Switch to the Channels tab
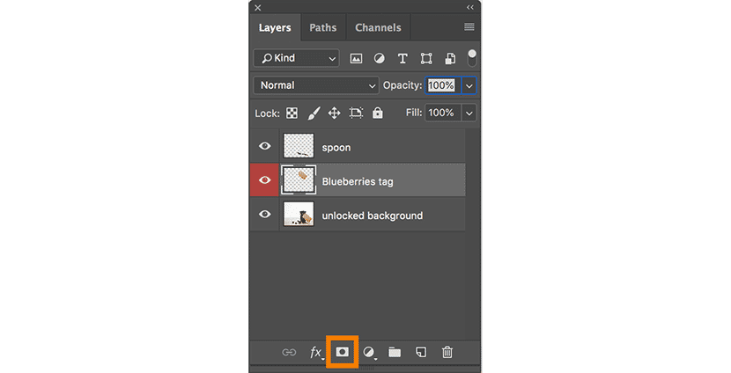The image size is (731, 373). 378,27
